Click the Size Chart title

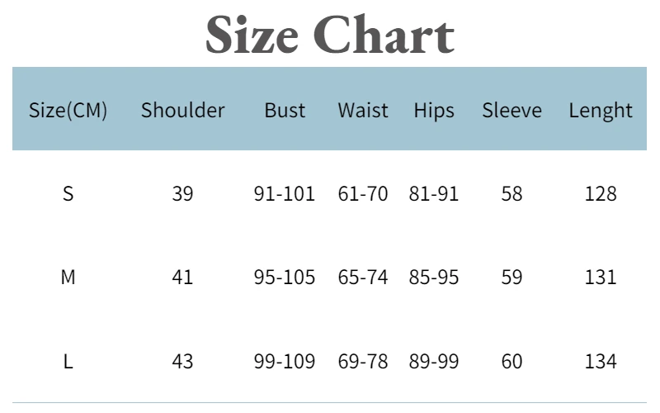[330, 35]
